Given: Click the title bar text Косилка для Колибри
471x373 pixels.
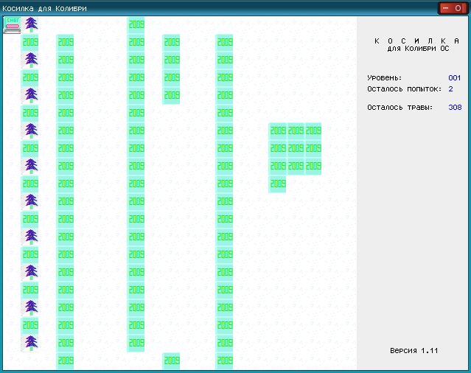Looking at the screenshot, I should coord(44,8).
